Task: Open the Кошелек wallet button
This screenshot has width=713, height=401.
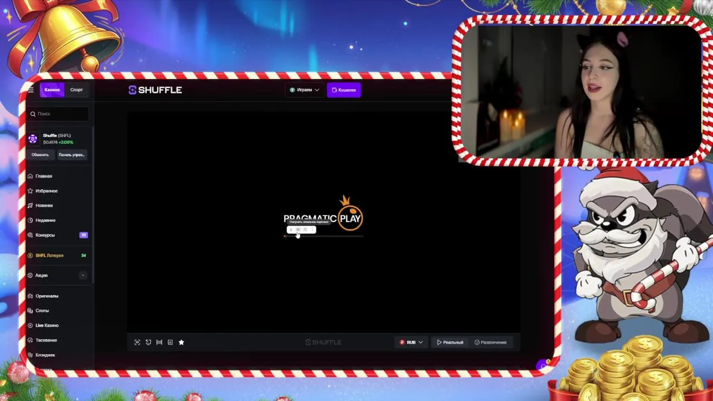Action: pyautogui.click(x=344, y=90)
